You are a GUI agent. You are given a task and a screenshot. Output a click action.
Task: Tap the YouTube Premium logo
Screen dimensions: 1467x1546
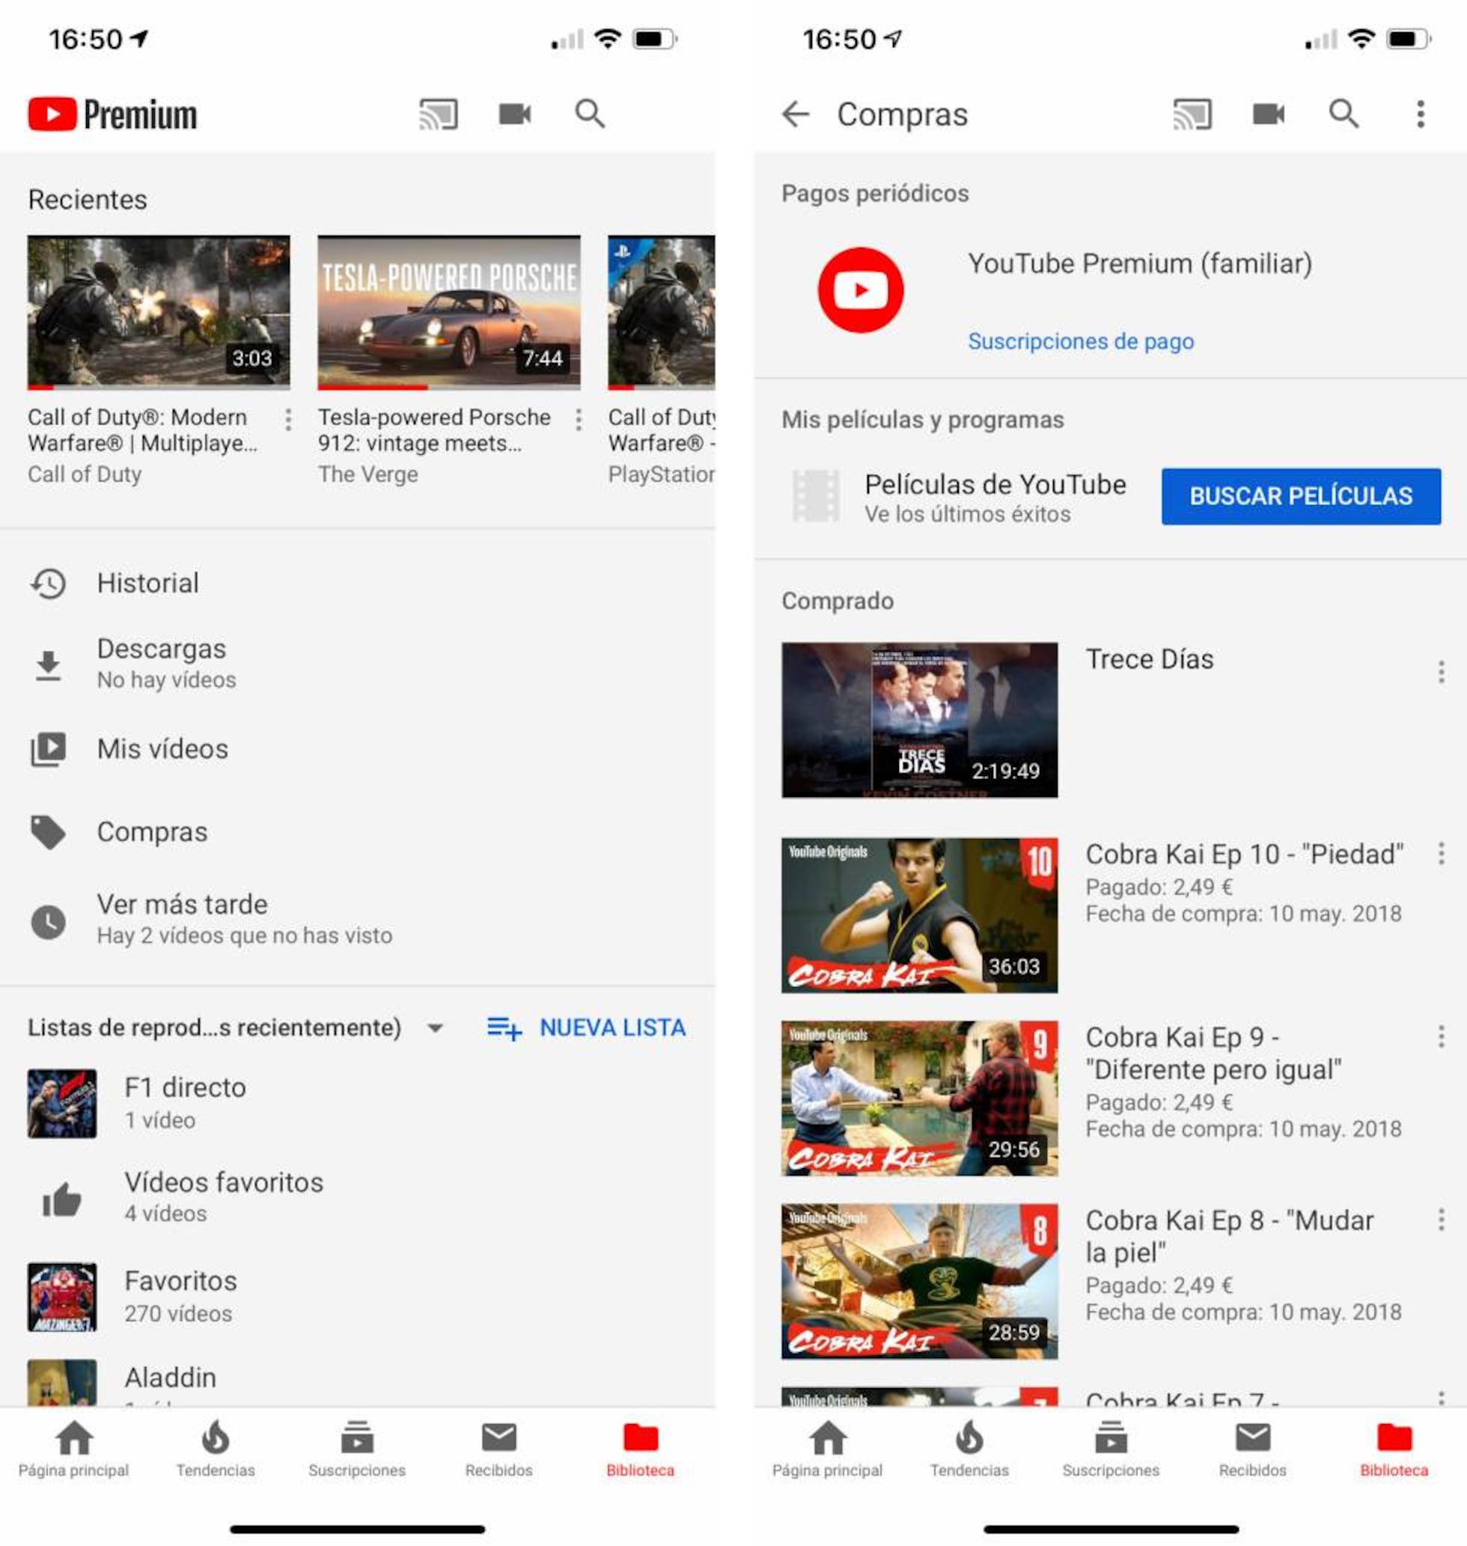pos(112,114)
